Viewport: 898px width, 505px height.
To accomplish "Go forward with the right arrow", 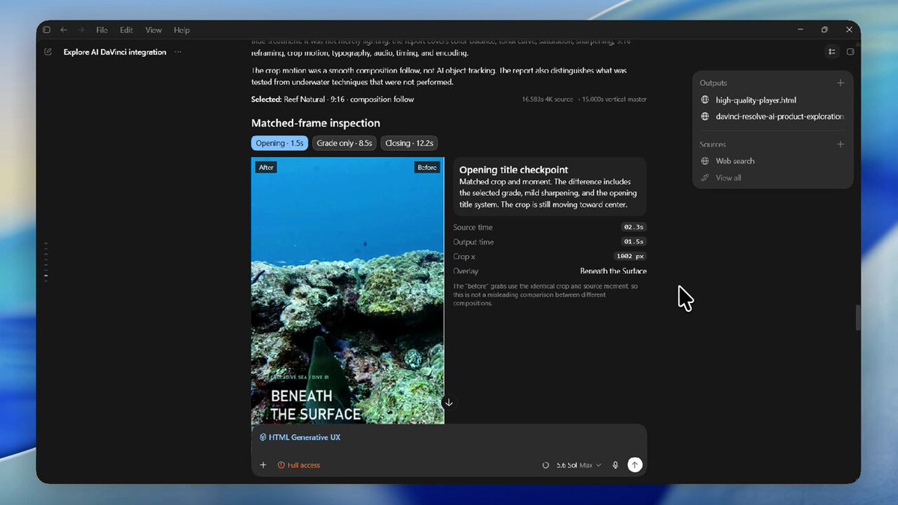I will tap(81, 30).
